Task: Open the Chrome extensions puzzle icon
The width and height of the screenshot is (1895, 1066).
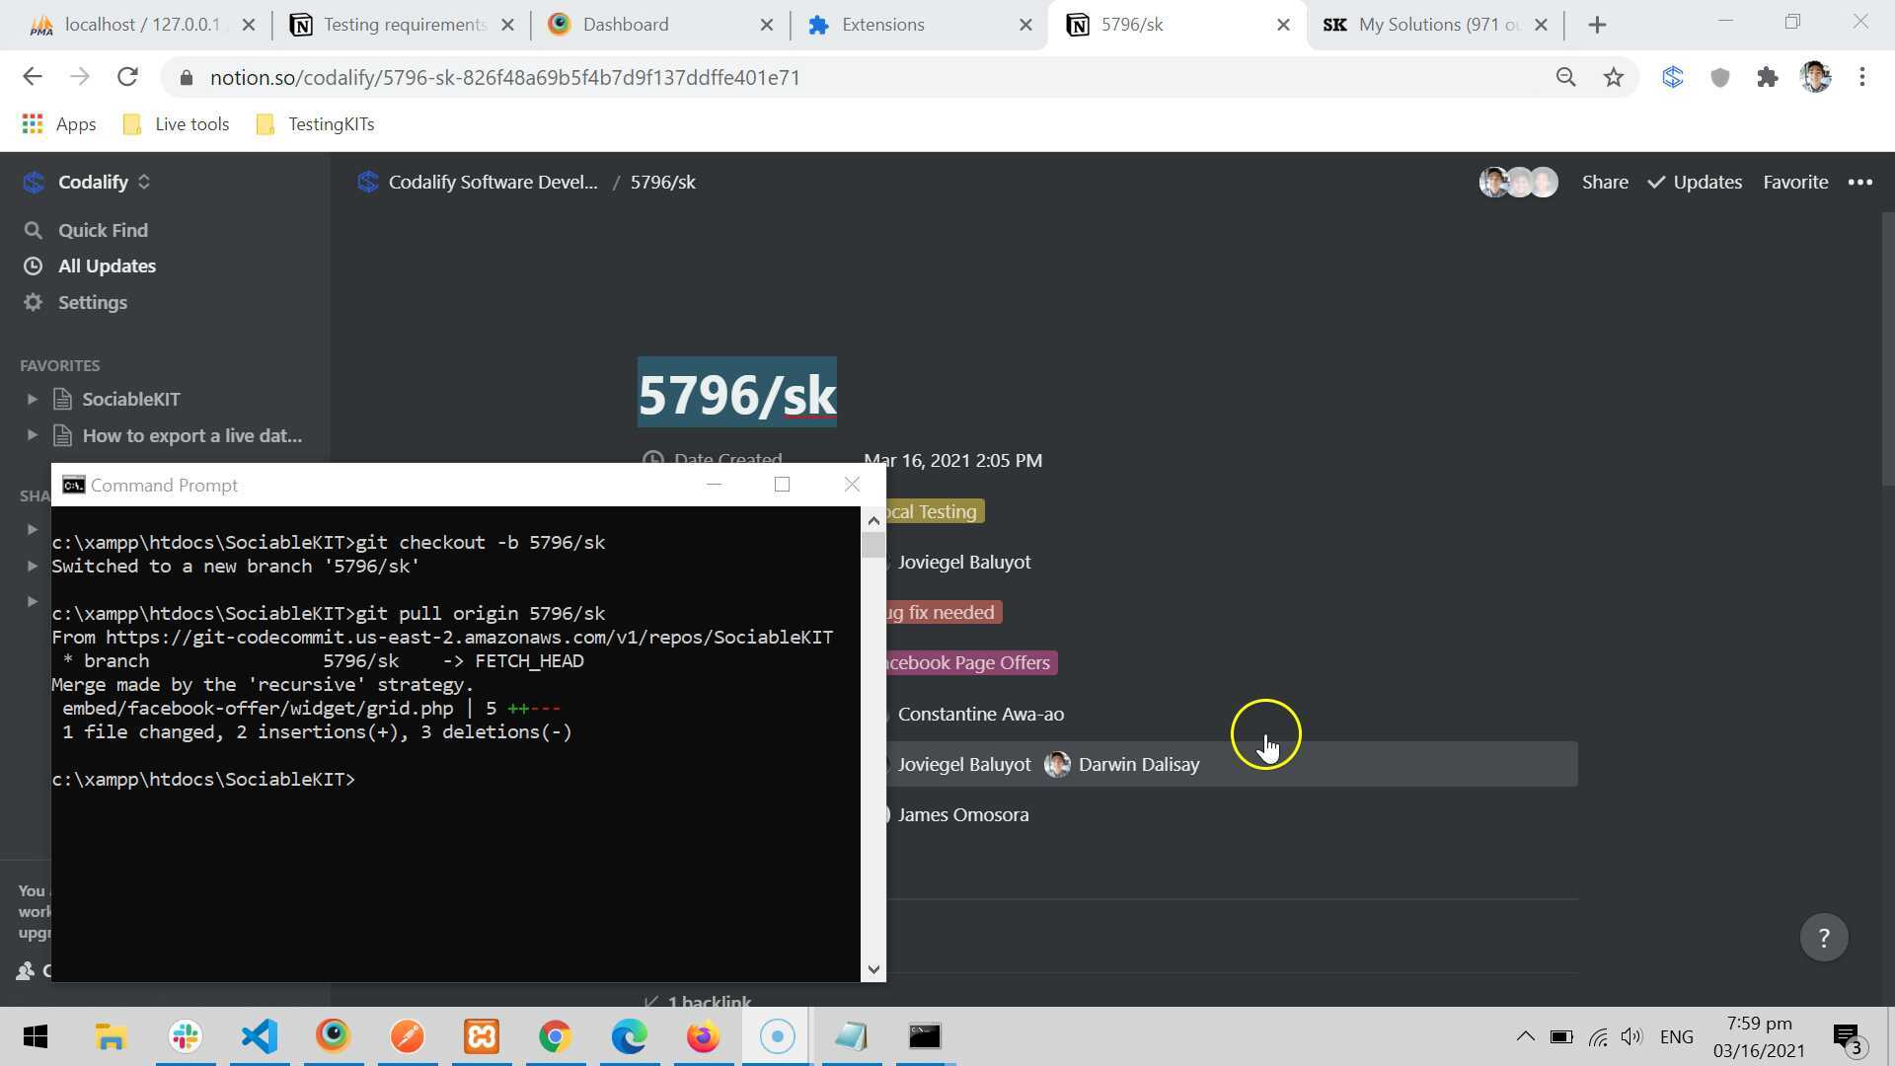Action: tap(1767, 77)
